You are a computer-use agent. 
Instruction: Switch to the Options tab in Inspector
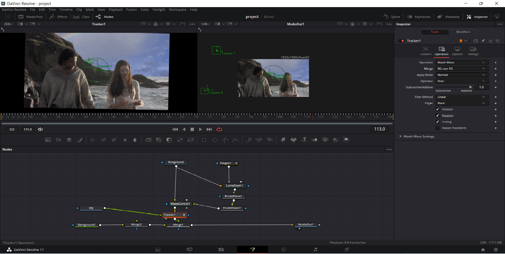point(457,51)
